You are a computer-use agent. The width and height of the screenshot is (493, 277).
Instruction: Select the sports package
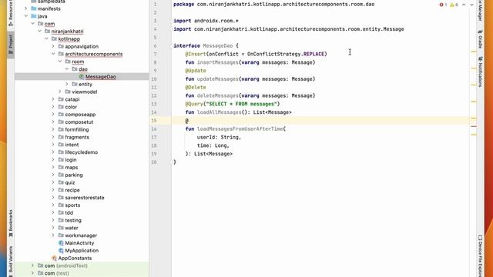72,205
